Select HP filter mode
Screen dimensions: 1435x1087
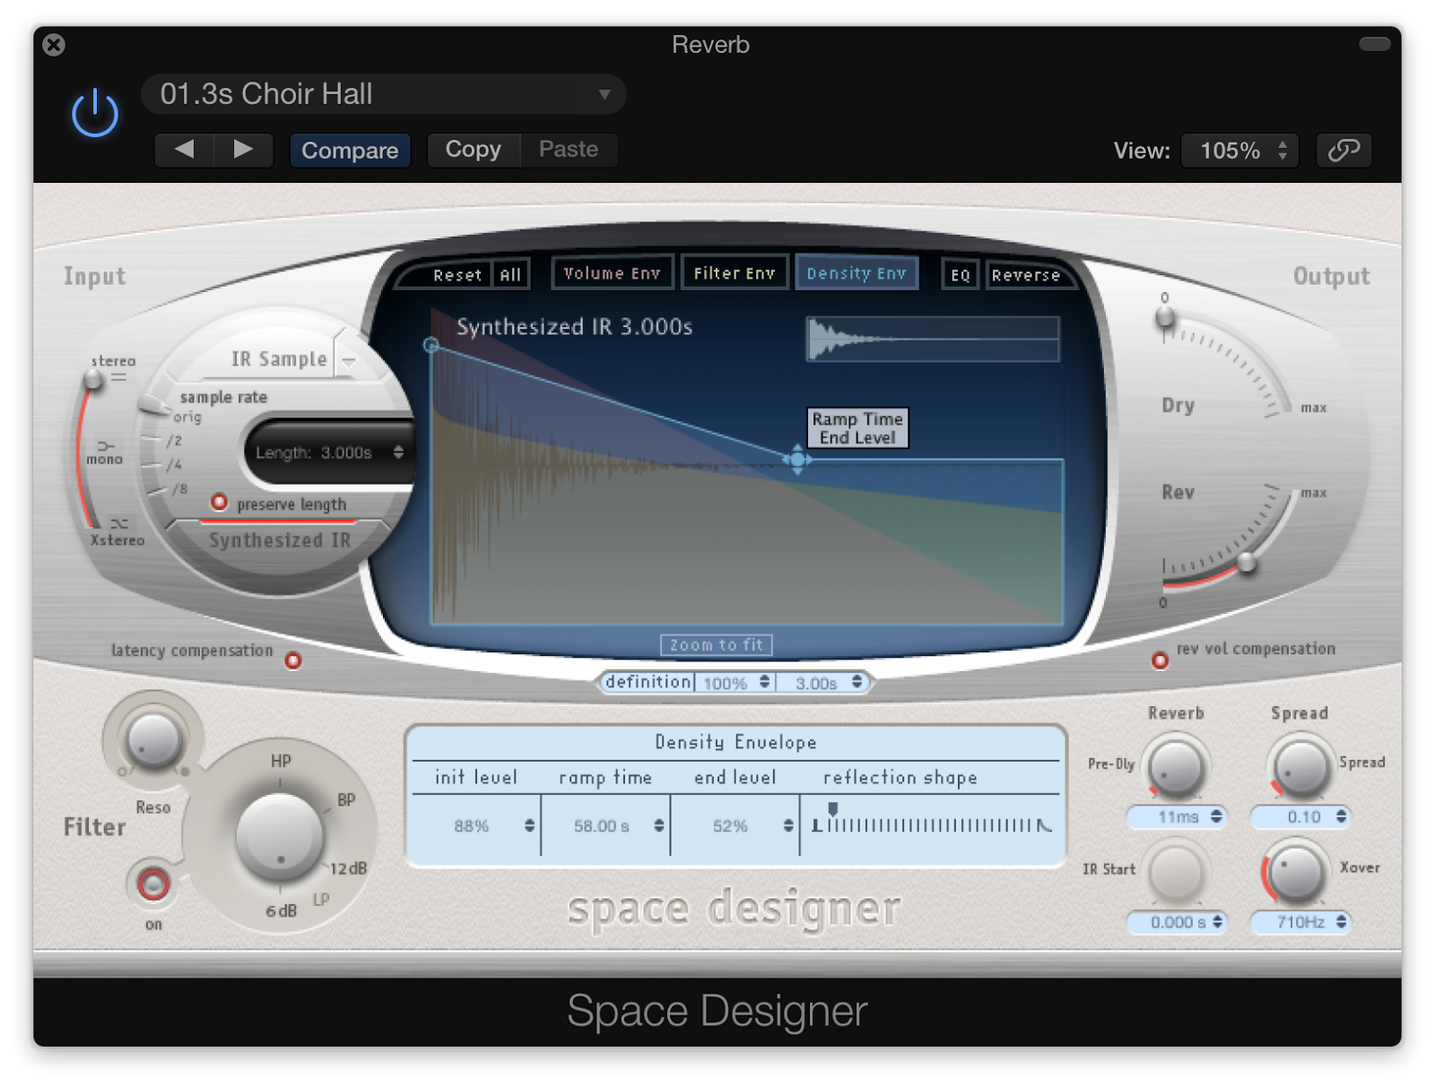pos(281,761)
